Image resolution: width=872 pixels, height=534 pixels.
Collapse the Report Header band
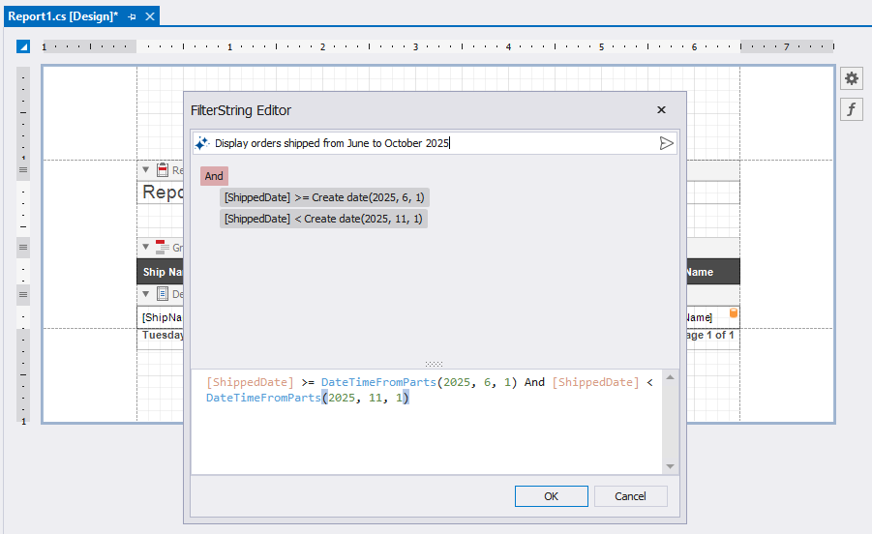146,169
